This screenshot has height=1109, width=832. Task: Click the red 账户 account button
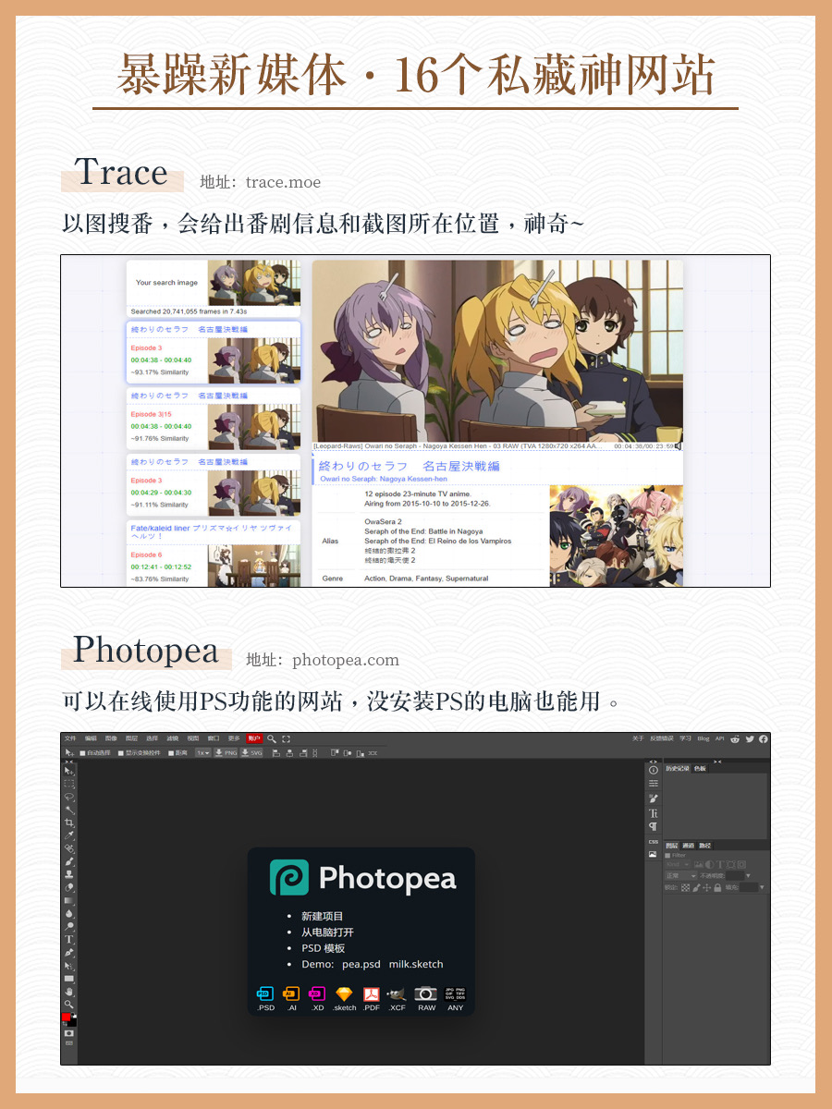click(x=254, y=738)
